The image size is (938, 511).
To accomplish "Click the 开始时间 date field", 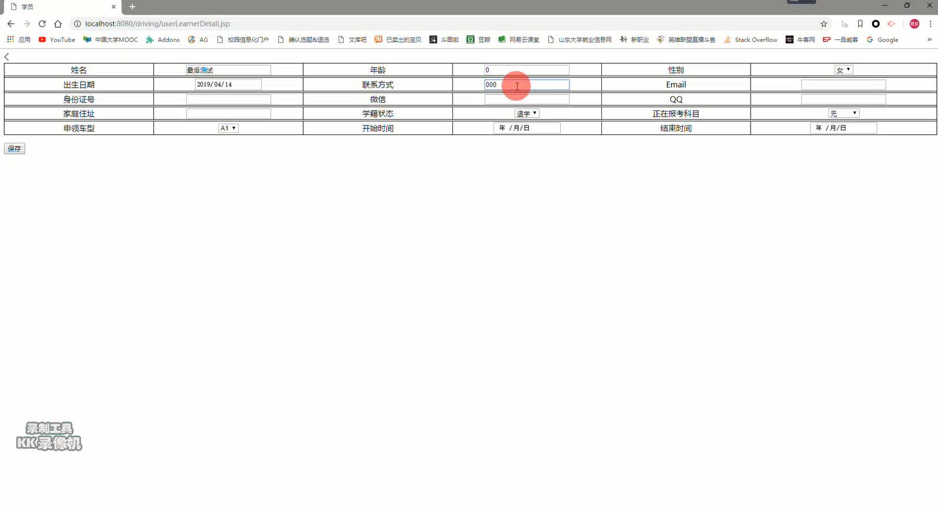I will [x=527, y=128].
